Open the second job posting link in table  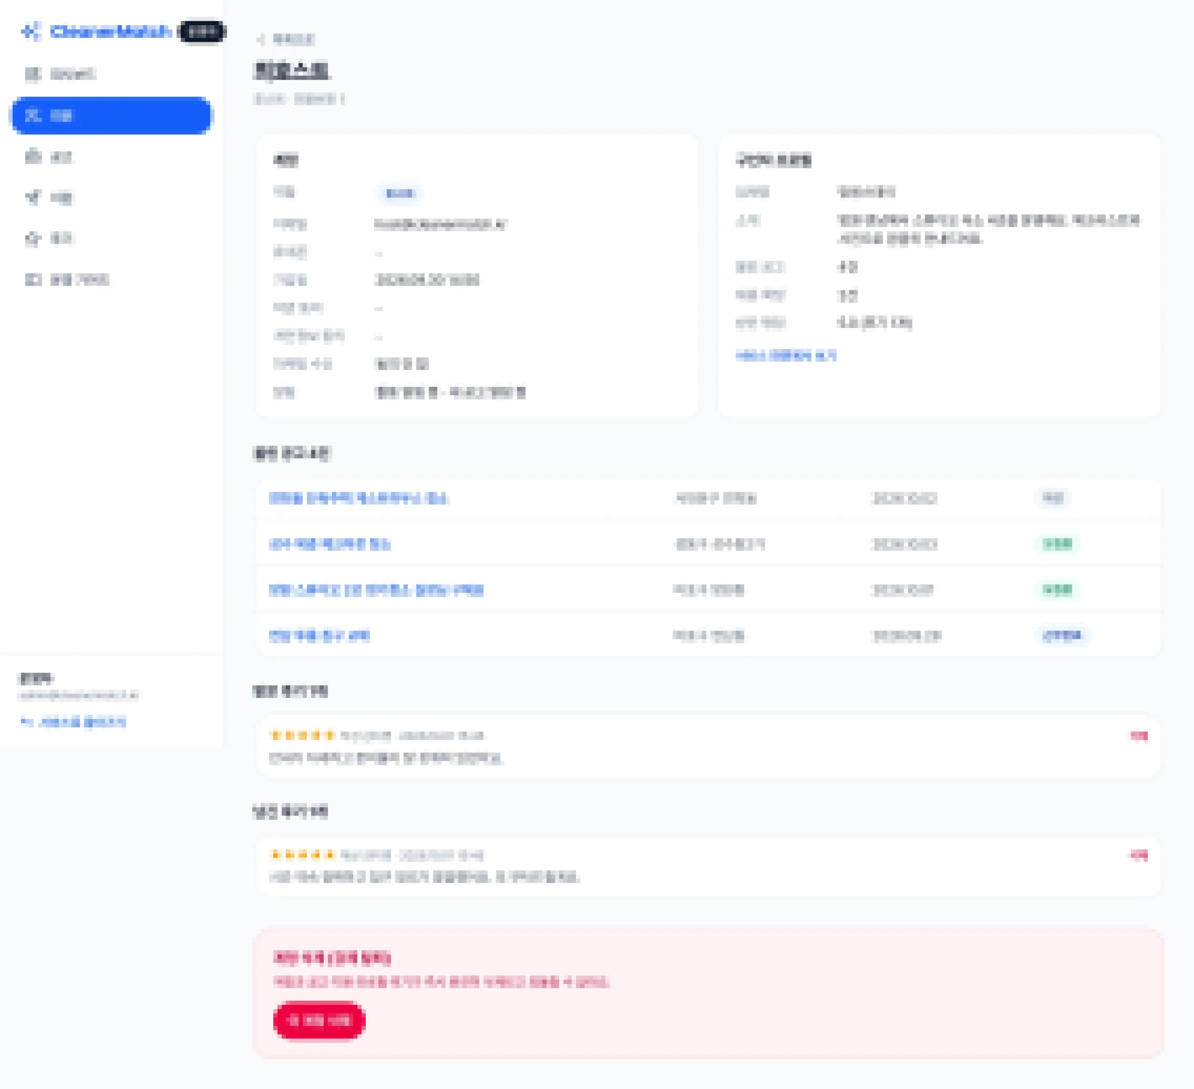(329, 544)
